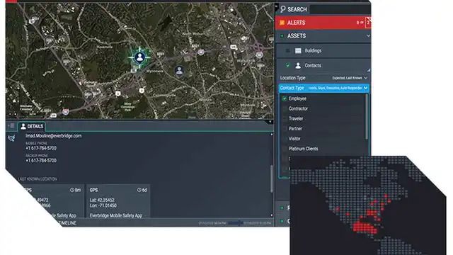Click the Search magnifier icon
The height and width of the screenshot is (255, 453).
click(283, 9)
